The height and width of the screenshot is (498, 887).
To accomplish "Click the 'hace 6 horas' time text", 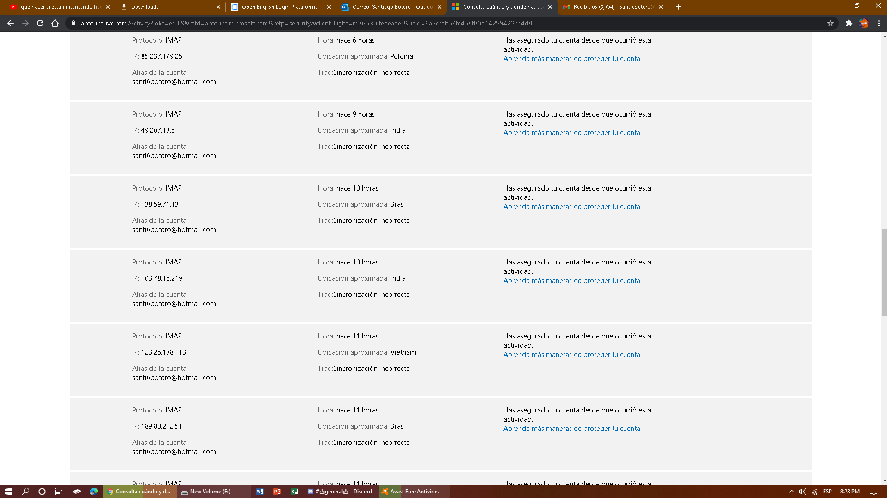I will tap(355, 40).
